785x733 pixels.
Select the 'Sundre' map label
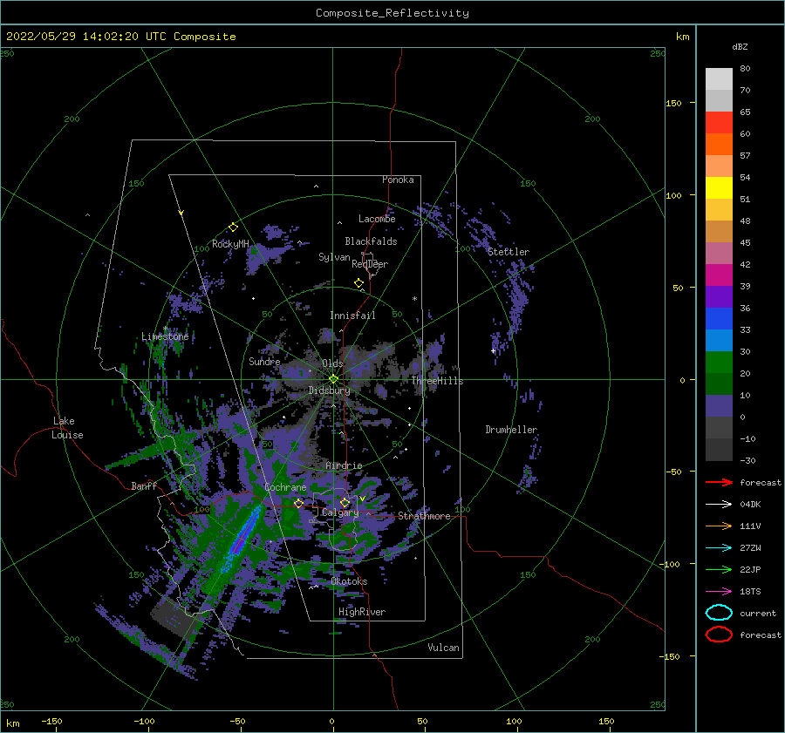coord(264,361)
